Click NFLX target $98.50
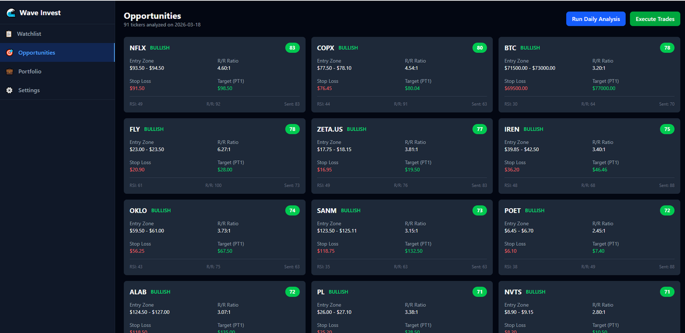 (x=225, y=88)
